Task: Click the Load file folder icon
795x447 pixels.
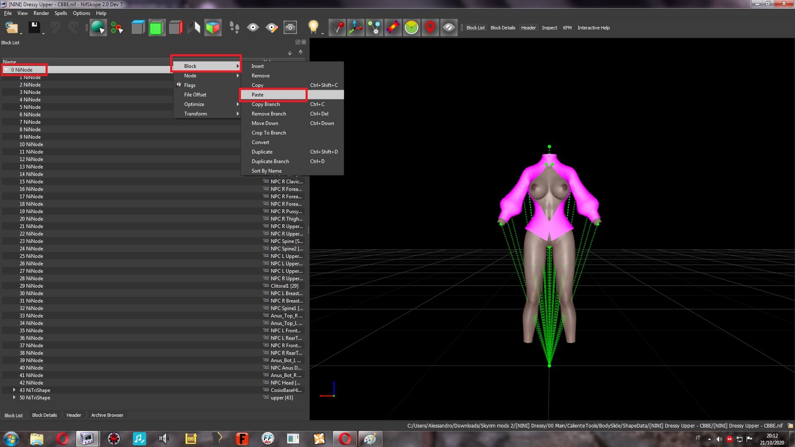Action: click(x=11, y=28)
